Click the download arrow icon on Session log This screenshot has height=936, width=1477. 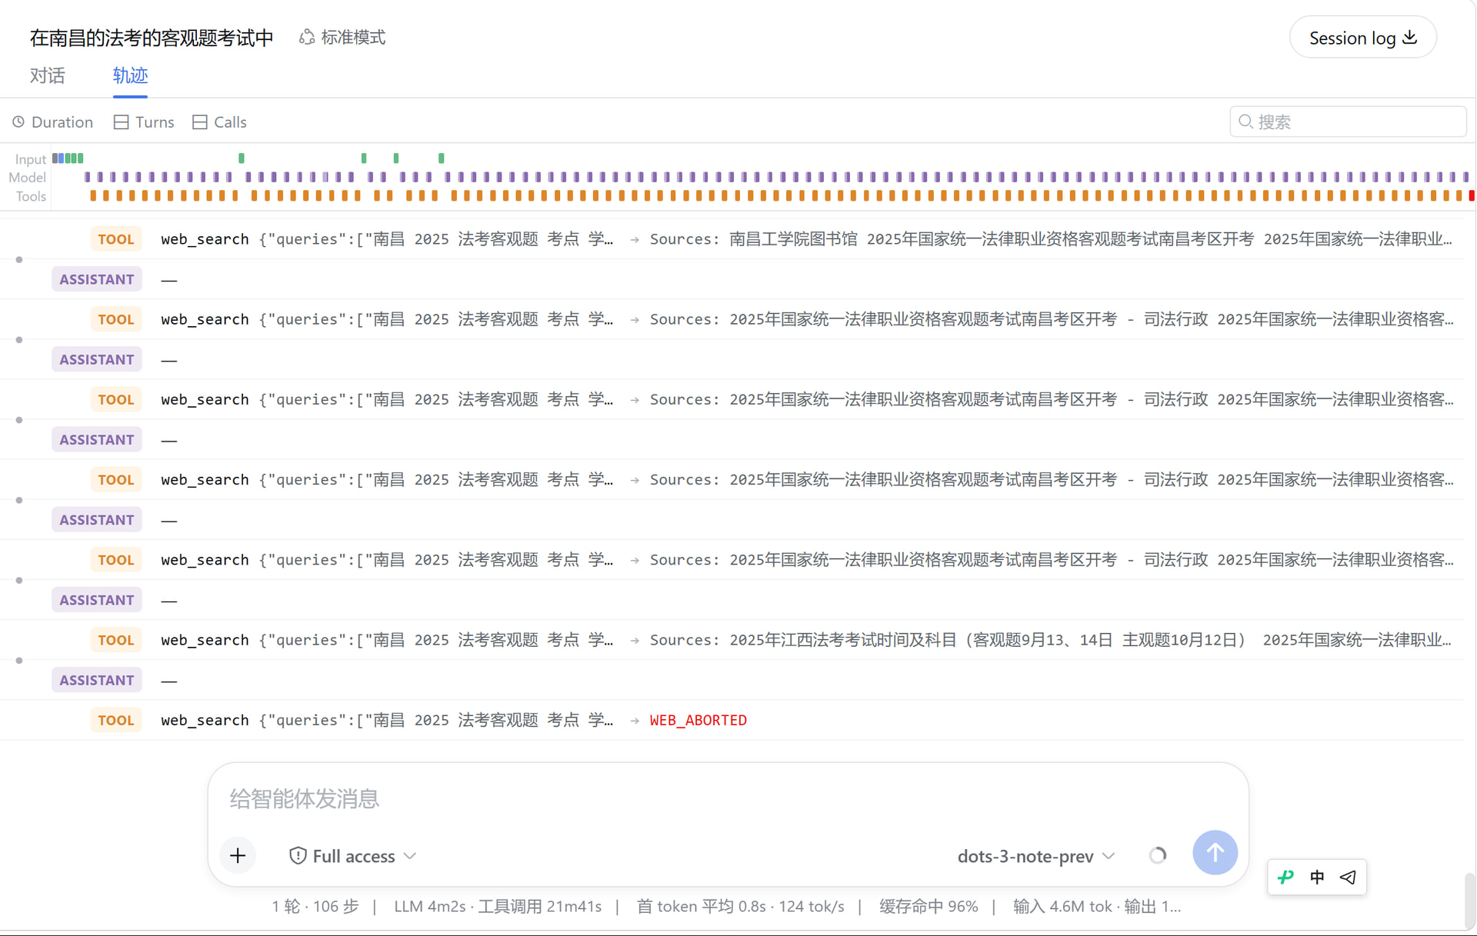coord(1410,38)
